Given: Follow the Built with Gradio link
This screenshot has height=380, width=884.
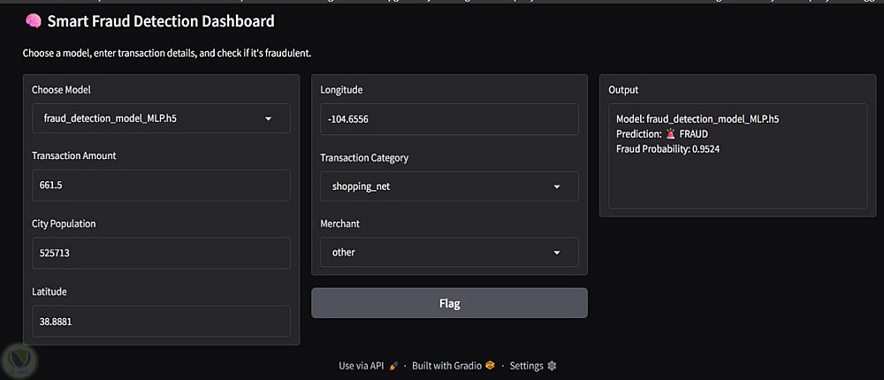Looking at the screenshot, I should click(446, 365).
